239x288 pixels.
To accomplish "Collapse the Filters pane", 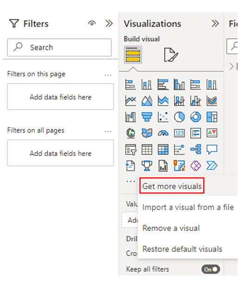I will [109, 24].
